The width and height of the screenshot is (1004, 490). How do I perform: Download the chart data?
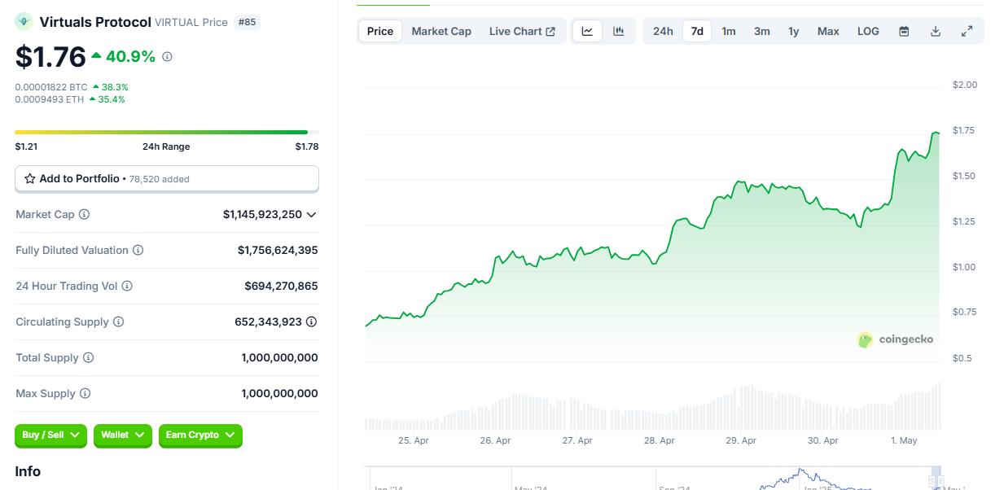click(936, 31)
